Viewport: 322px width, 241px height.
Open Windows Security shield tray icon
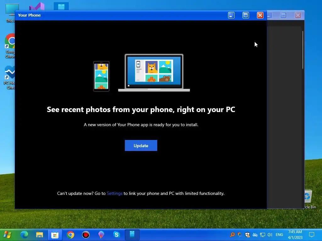tap(247, 235)
